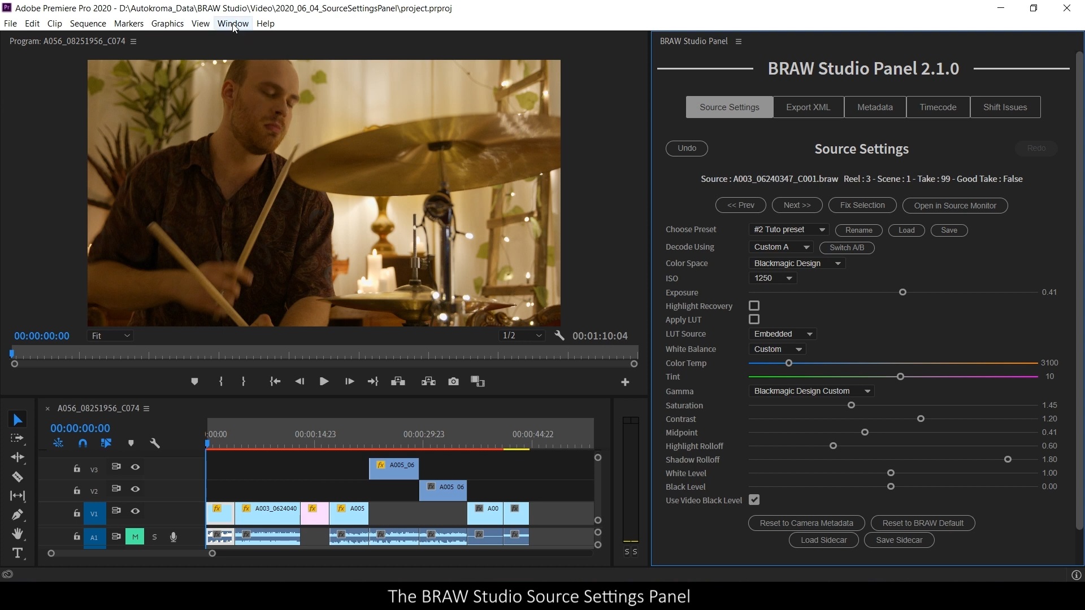Click the Marker tool icon
Screen dimensions: 1085x610
131,443
